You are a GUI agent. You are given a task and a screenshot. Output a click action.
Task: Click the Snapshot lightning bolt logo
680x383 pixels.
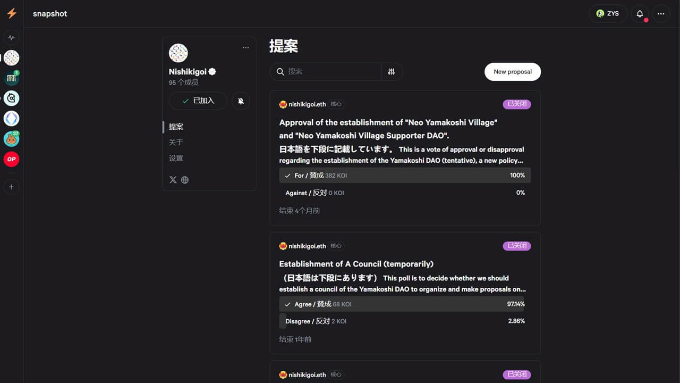(12, 14)
